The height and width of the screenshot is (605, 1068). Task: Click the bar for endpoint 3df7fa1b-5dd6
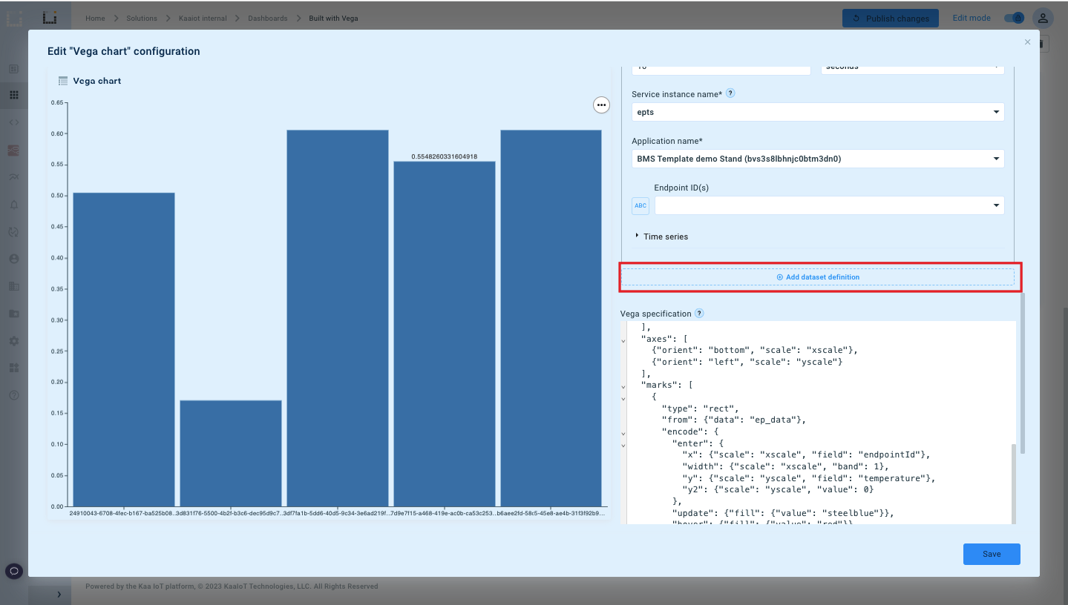(x=338, y=318)
